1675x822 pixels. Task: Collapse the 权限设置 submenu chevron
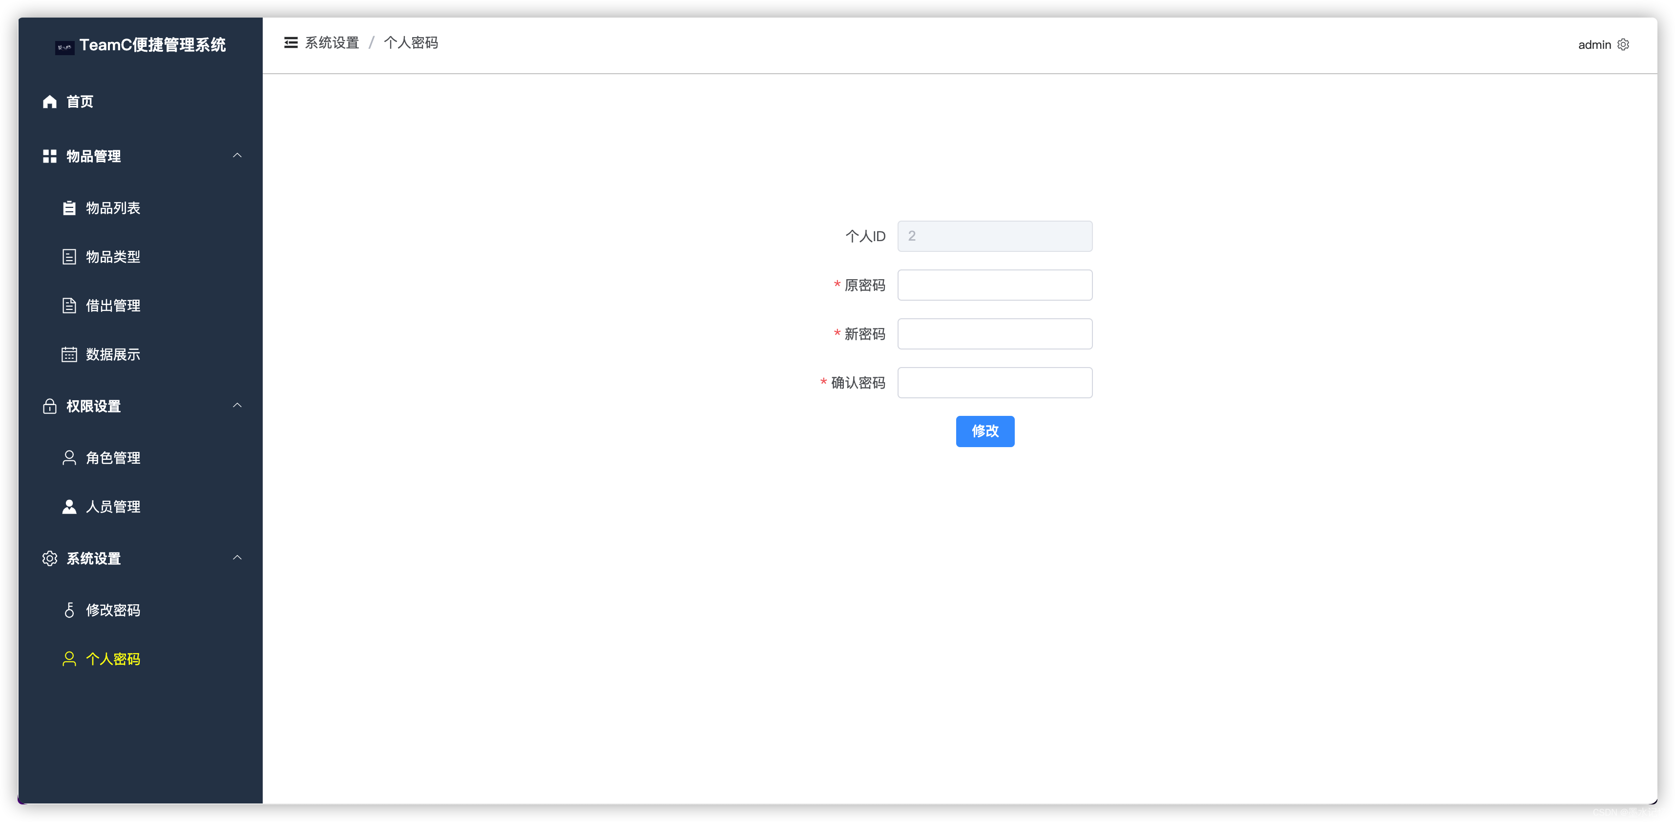click(x=237, y=406)
